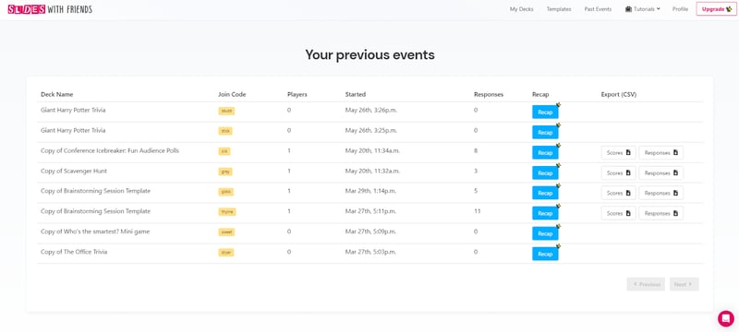Image resolution: width=739 pixels, height=332 pixels.
Task: Open the Profile page
Action: point(680,9)
